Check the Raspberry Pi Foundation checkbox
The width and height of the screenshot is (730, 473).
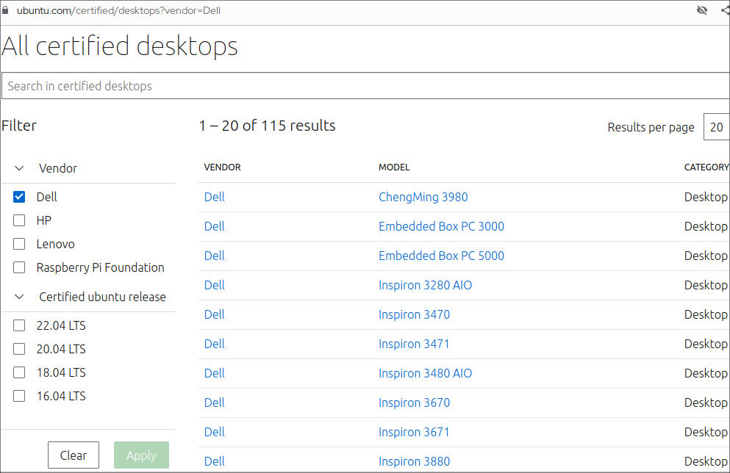click(x=19, y=267)
